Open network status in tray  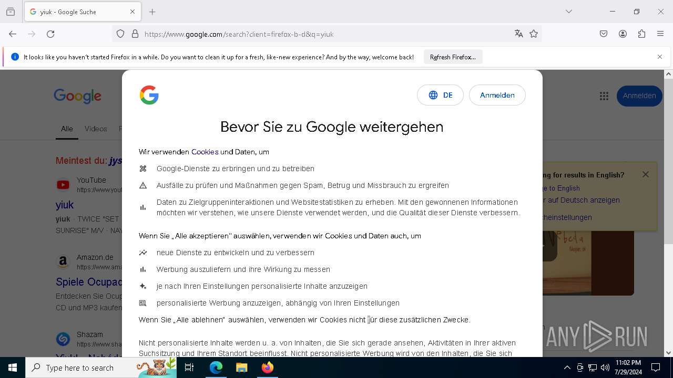pyautogui.click(x=593, y=367)
